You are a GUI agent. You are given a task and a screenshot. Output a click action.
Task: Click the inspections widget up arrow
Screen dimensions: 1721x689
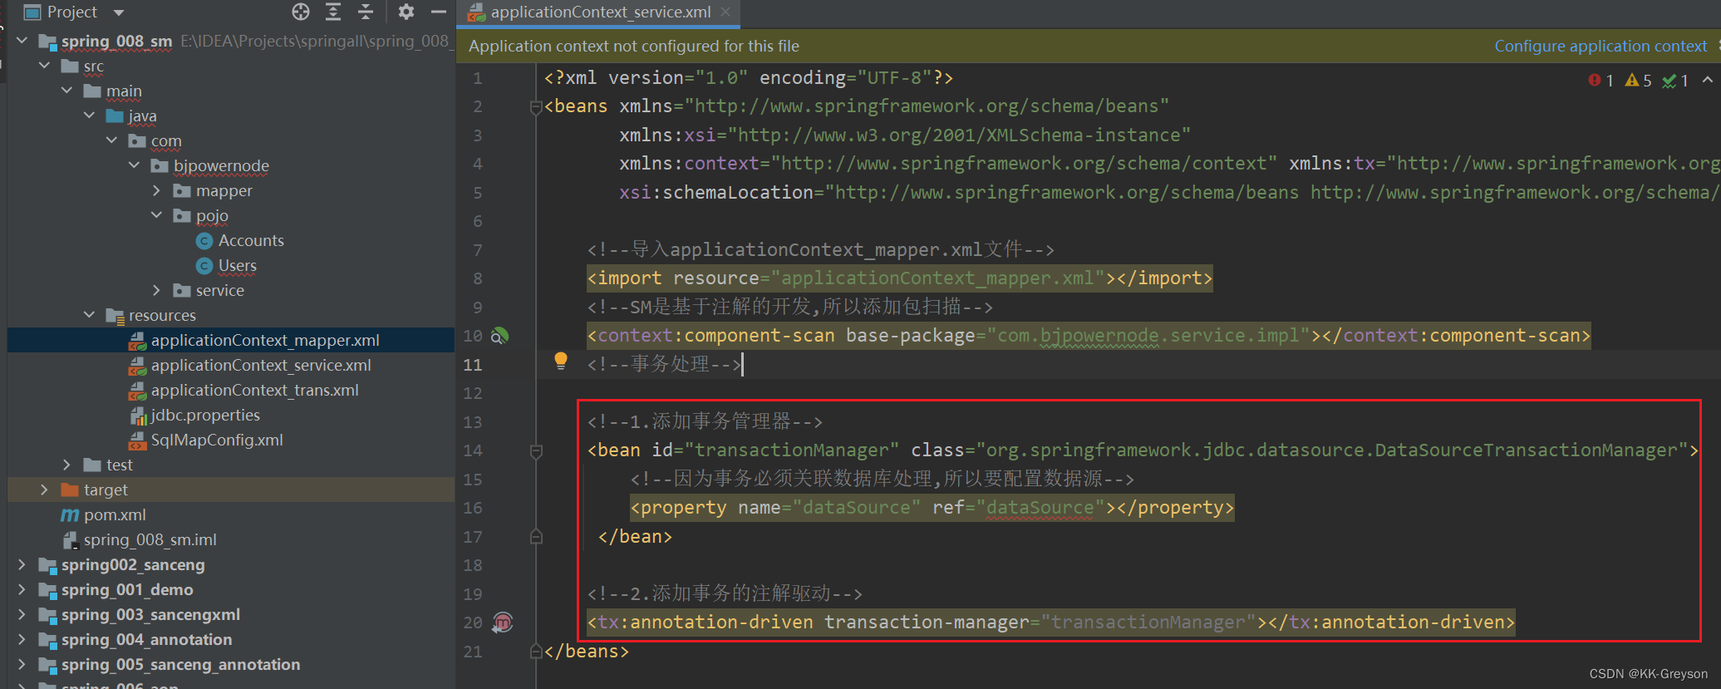(x=1707, y=80)
